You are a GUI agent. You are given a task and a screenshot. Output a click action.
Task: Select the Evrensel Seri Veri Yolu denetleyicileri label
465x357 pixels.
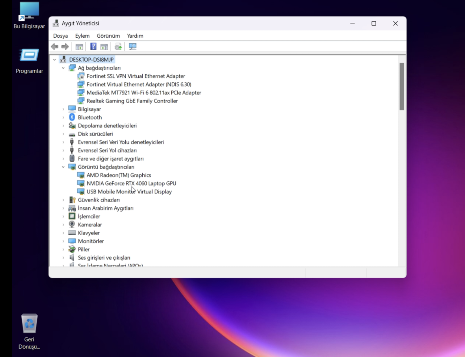[x=121, y=142]
